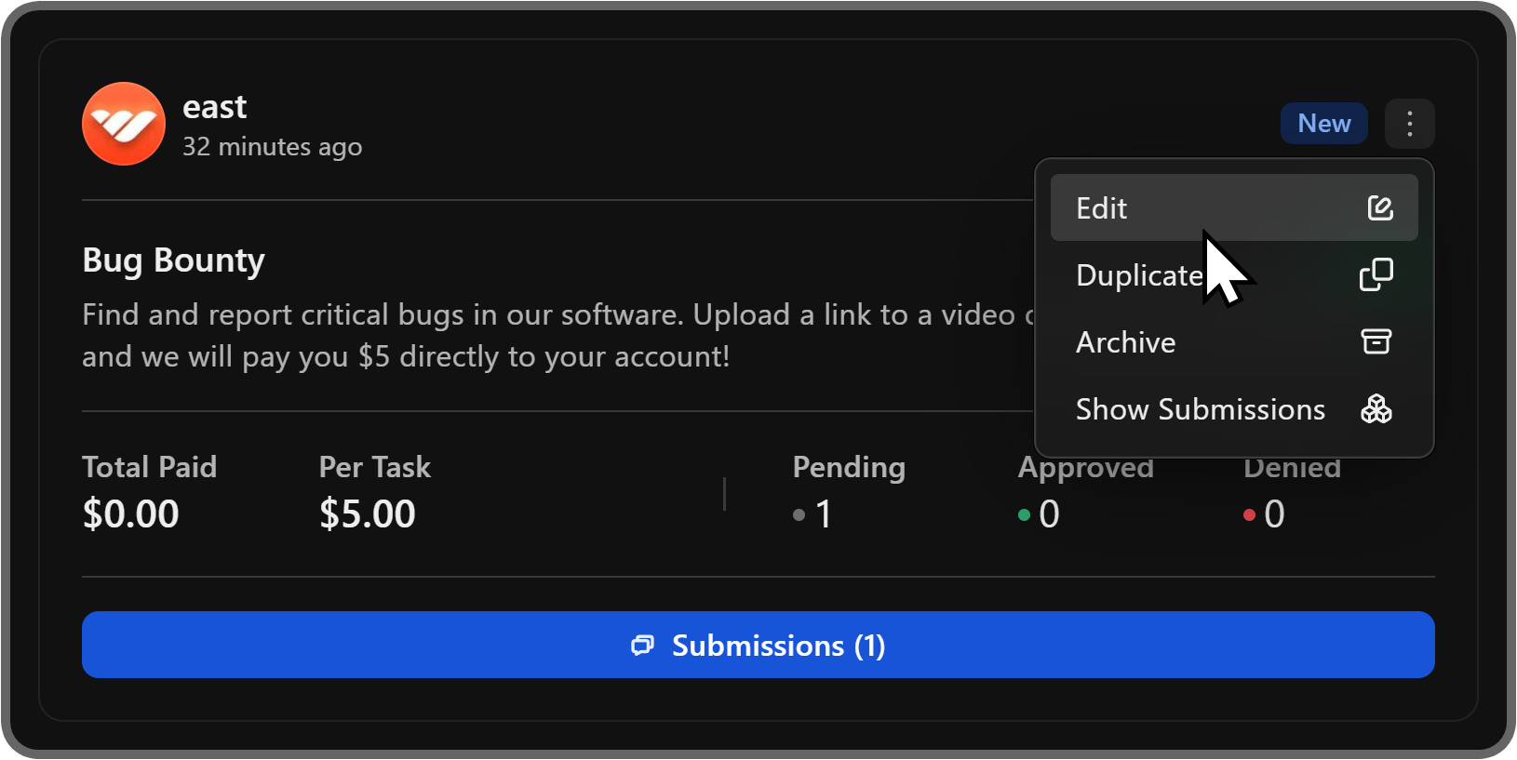Image resolution: width=1517 pixels, height=760 pixels.
Task: Click the Show Submissions cubes icon
Action: 1376,409
